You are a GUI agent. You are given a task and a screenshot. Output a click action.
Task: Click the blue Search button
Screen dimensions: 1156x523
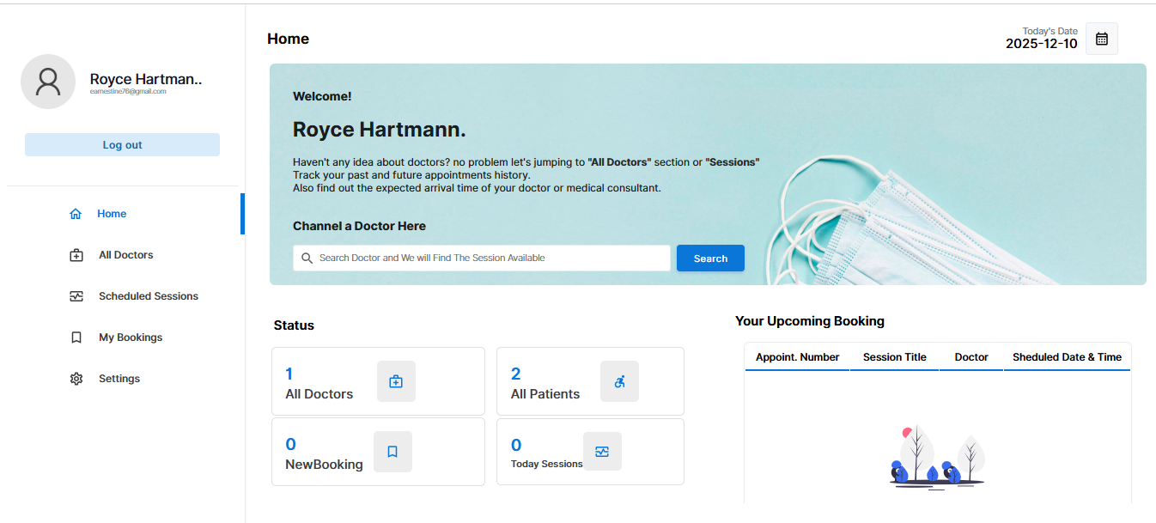click(710, 258)
